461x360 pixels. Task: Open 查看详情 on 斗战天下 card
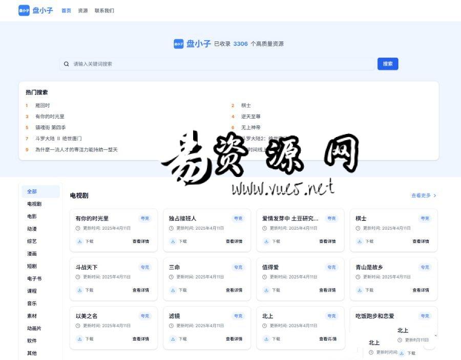pyautogui.click(x=140, y=290)
